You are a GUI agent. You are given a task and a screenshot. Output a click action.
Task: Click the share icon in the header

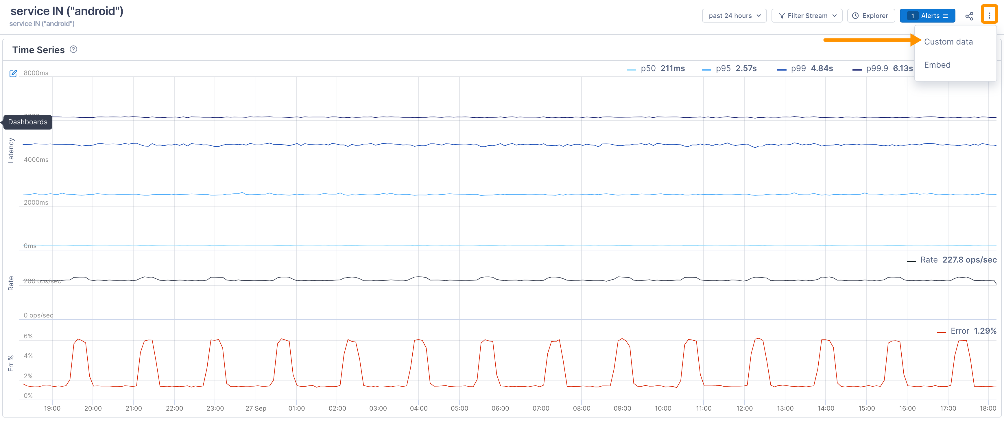969,16
